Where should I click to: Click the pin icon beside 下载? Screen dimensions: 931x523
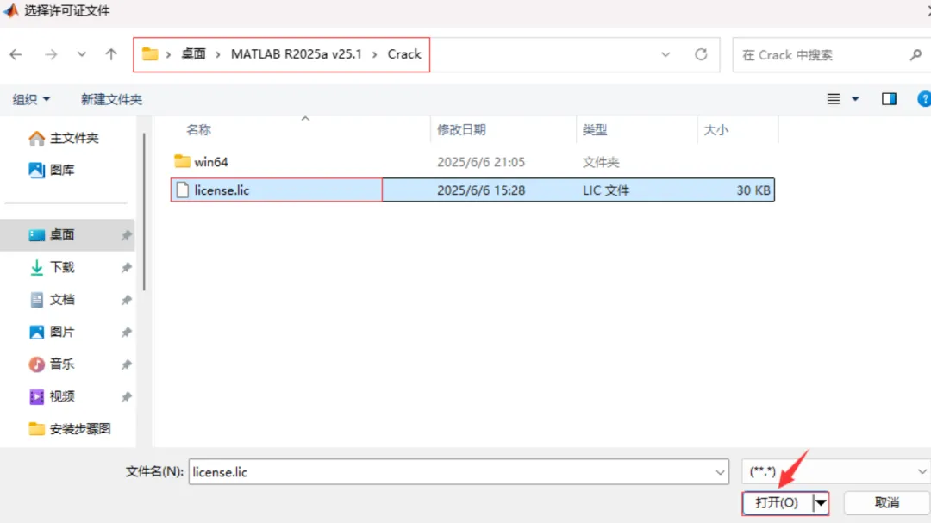(126, 268)
